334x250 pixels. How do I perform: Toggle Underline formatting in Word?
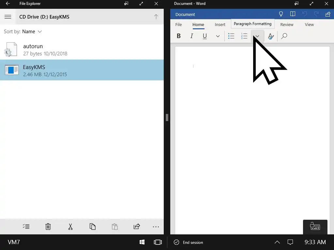pyautogui.click(x=205, y=36)
